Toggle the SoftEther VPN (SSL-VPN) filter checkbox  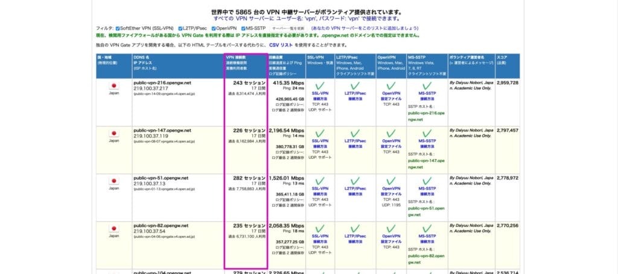pos(118,29)
